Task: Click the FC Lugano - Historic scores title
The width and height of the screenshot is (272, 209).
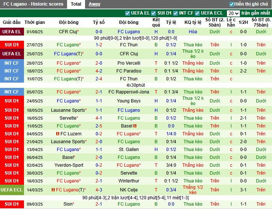Action: coord(33,4)
